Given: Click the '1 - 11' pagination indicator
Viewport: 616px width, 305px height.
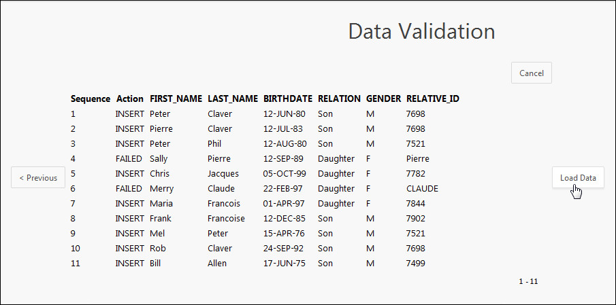Looking at the screenshot, I should [x=528, y=281].
